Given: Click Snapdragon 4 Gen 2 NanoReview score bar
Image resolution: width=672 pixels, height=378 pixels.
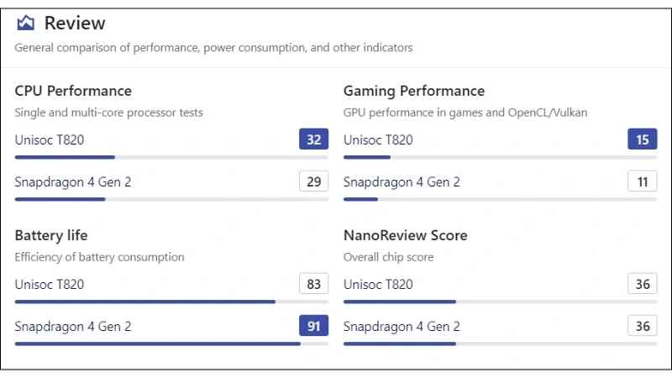Looking at the screenshot, I should [x=500, y=344].
